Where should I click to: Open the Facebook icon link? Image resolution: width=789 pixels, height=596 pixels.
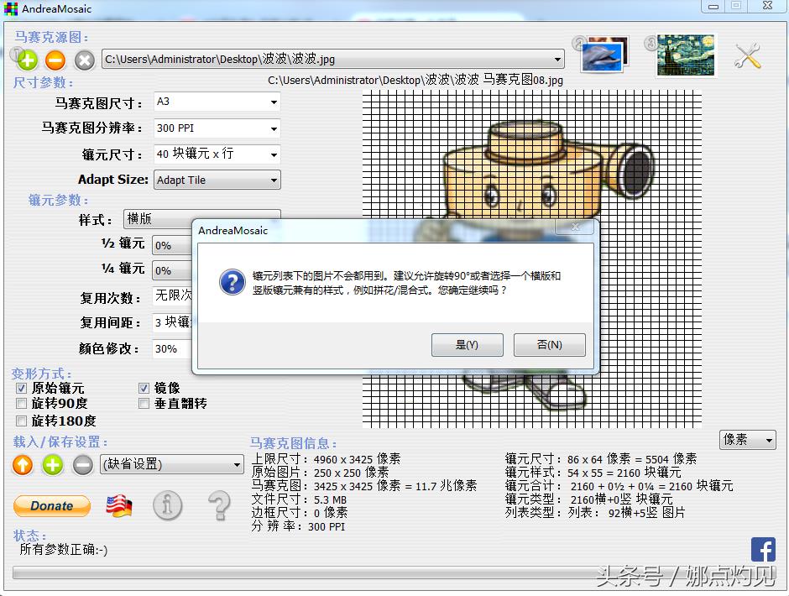[x=763, y=550]
